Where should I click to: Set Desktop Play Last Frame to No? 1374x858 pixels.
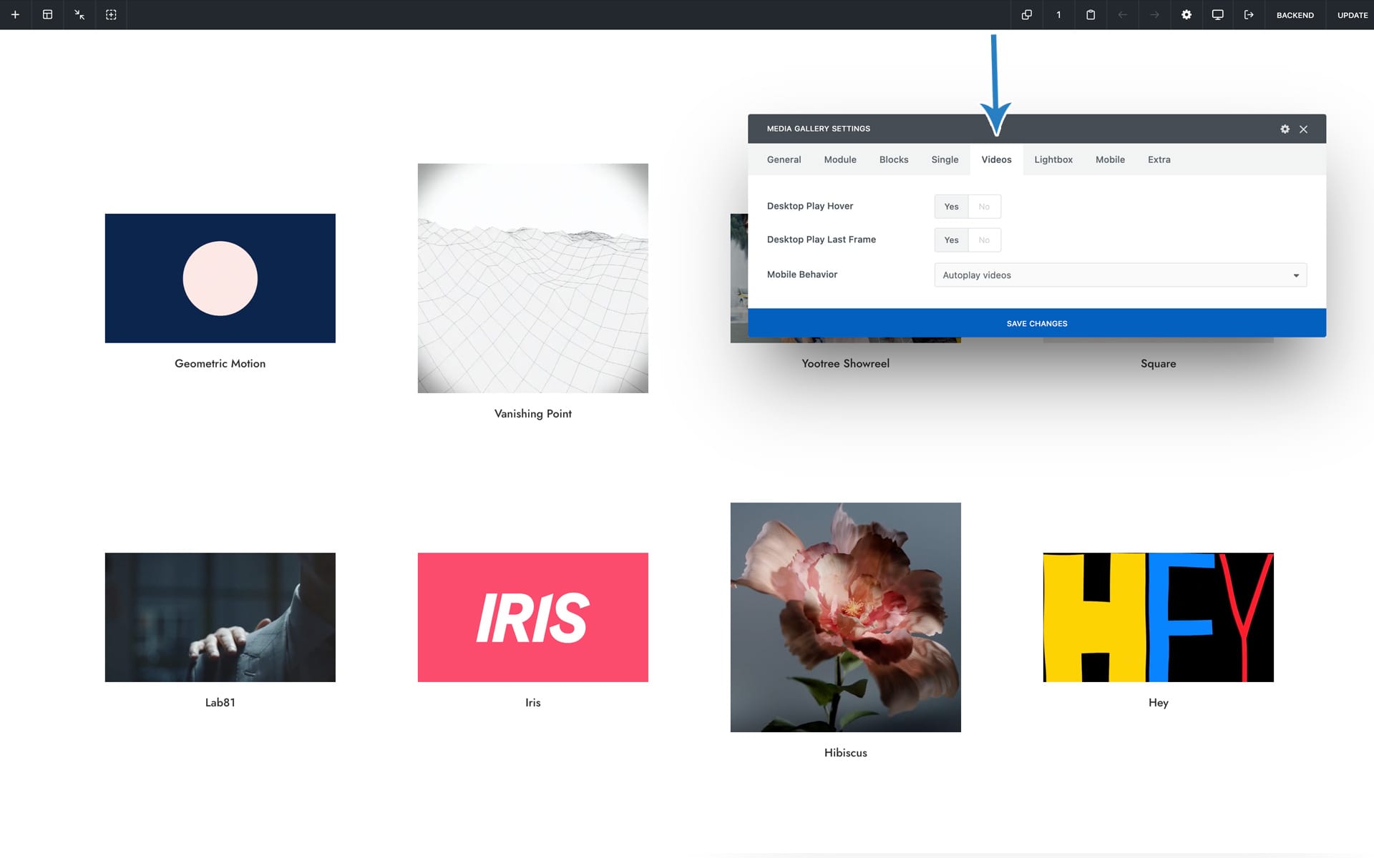point(984,240)
